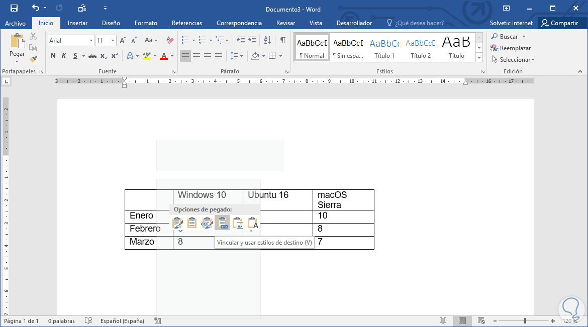Click the Reemplazar button

tap(511, 48)
